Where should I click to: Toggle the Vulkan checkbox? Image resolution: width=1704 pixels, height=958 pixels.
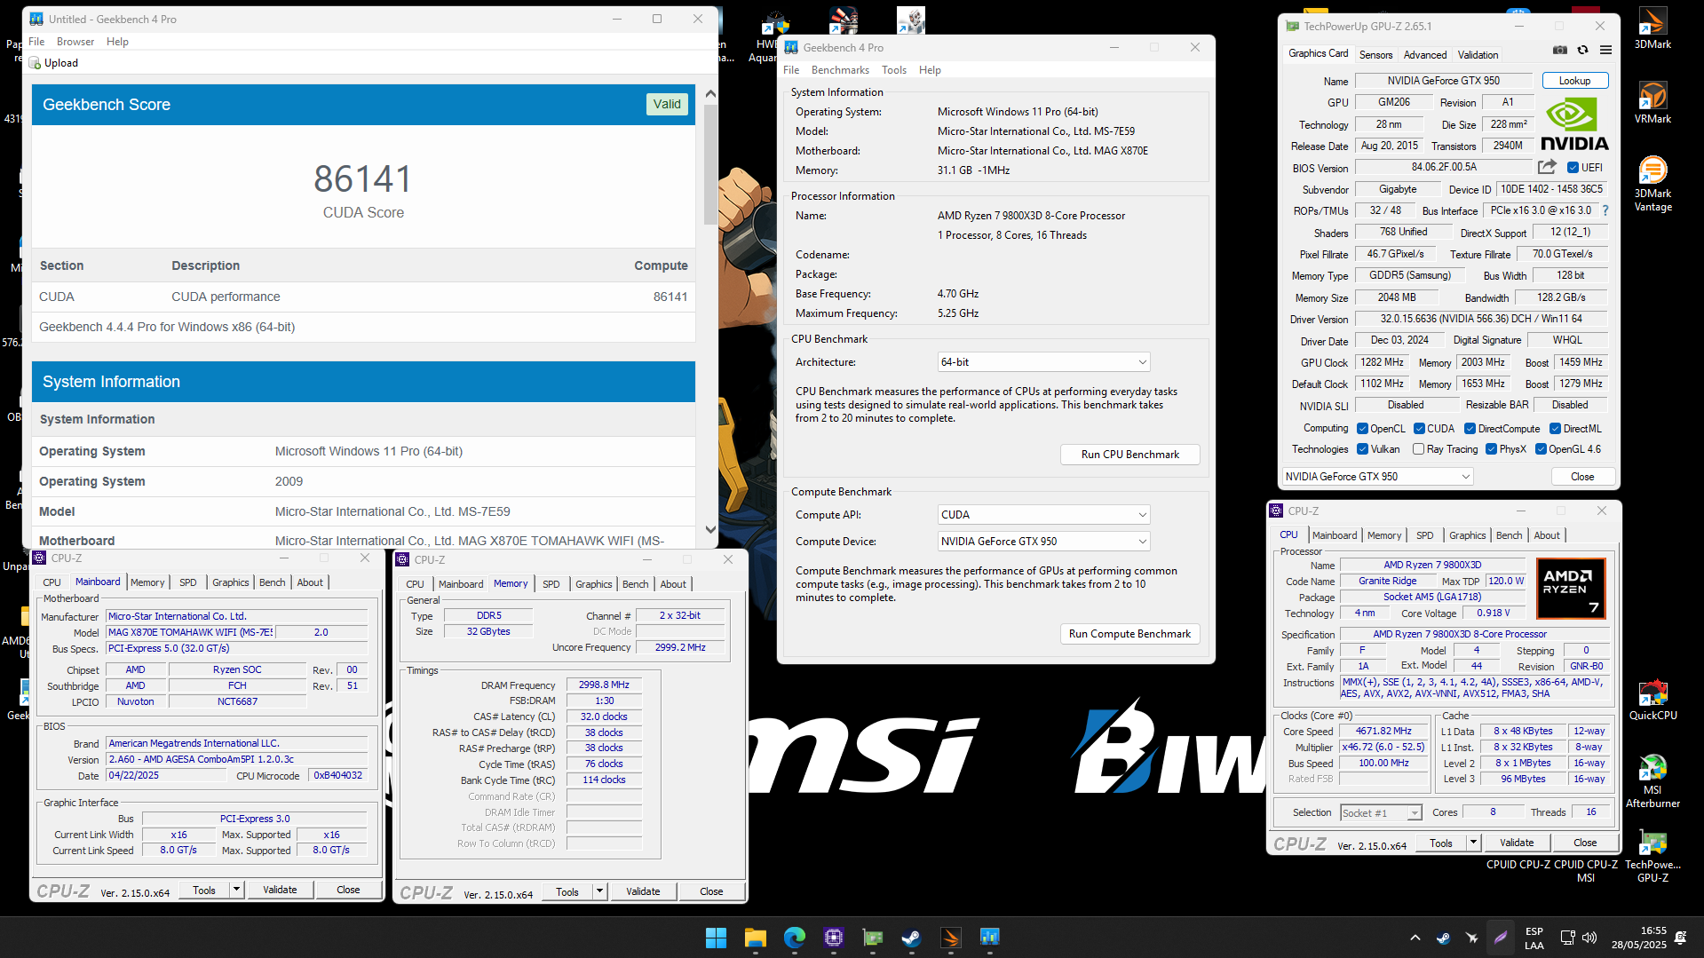tap(1362, 449)
